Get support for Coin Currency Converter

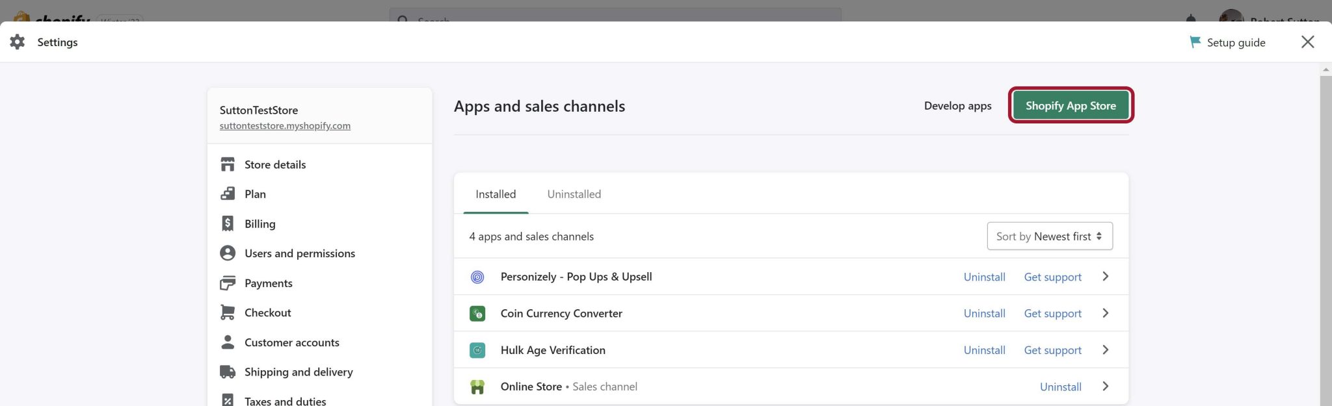point(1052,313)
